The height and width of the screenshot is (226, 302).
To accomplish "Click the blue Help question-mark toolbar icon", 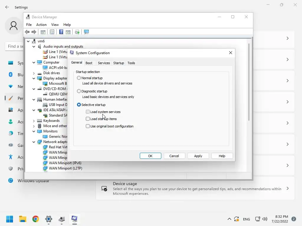I will click(61, 32).
